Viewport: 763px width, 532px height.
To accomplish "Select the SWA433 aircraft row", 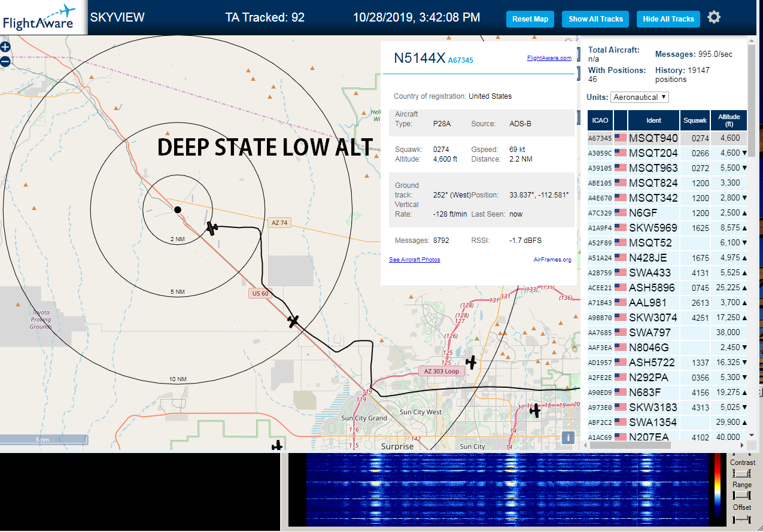I will [667, 273].
